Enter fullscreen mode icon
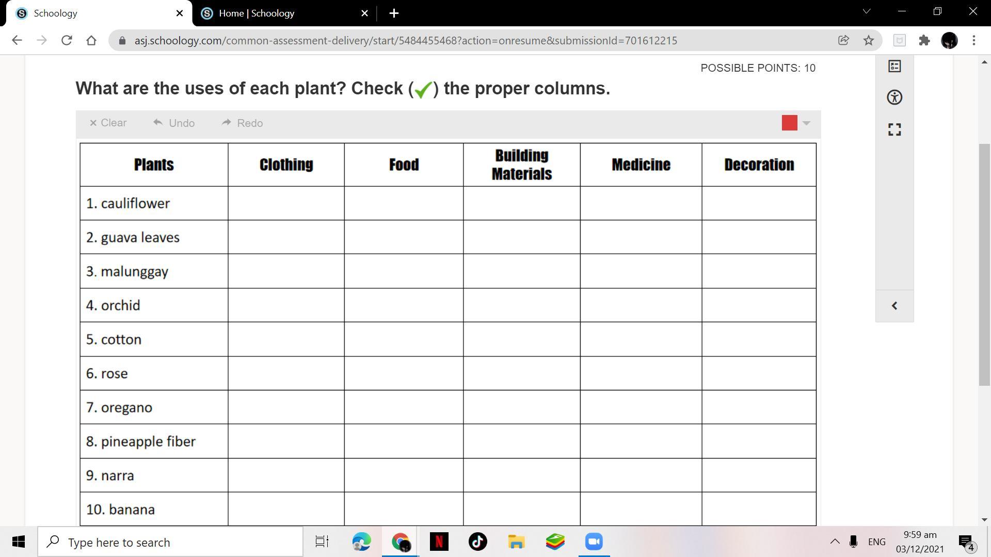Screen dimensions: 991x557 click(x=894, y=129)
